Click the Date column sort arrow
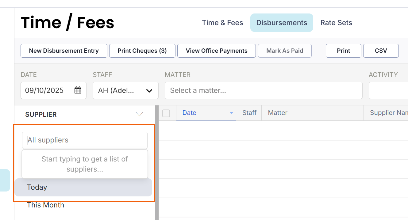 [x=232, y=113]
